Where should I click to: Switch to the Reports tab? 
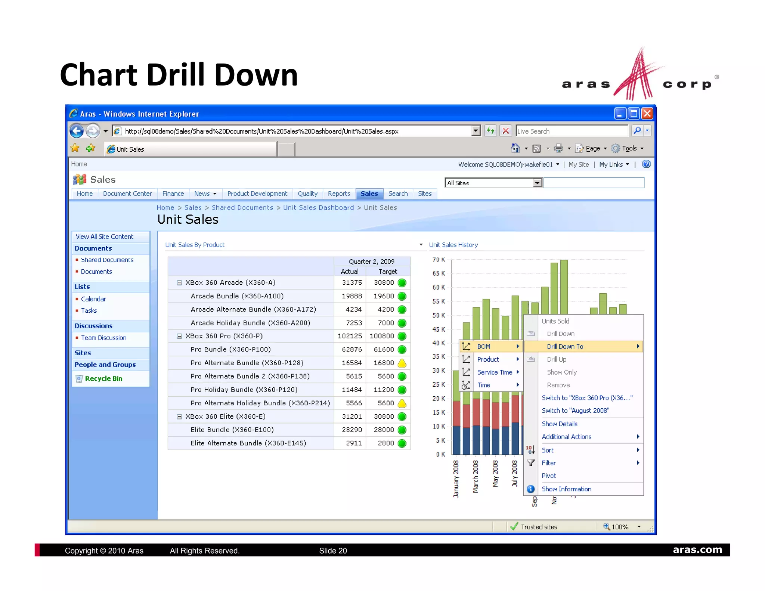[x=339, y=194]
